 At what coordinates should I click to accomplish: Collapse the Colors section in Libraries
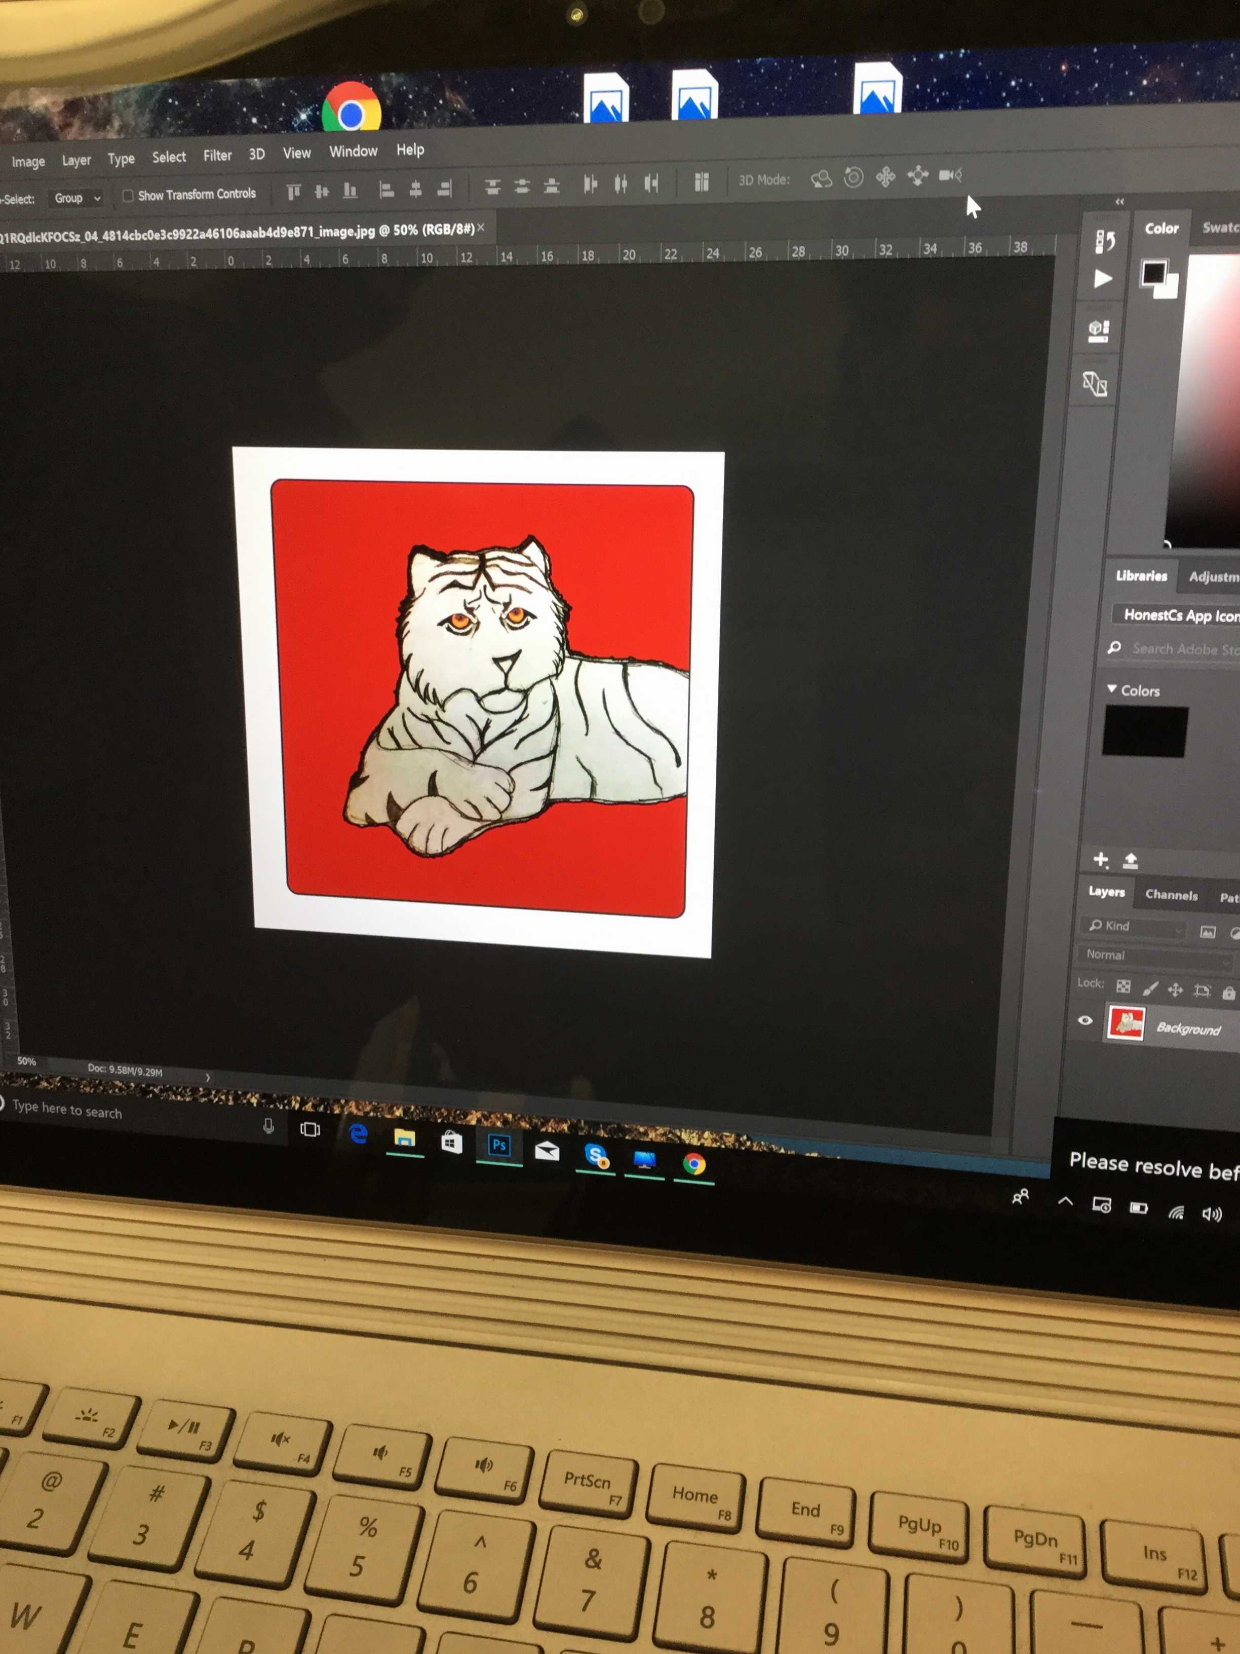pos(1111,689)
